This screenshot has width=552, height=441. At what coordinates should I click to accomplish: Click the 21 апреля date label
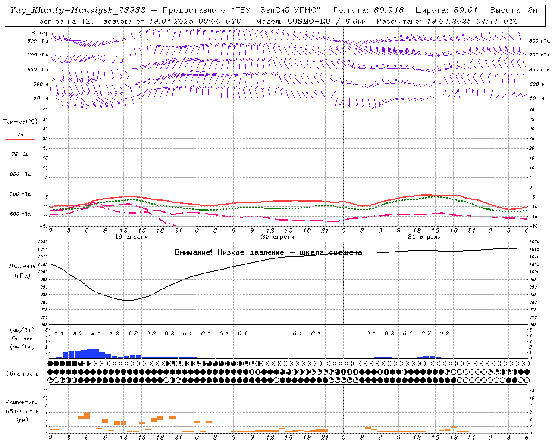coord(424,237)
